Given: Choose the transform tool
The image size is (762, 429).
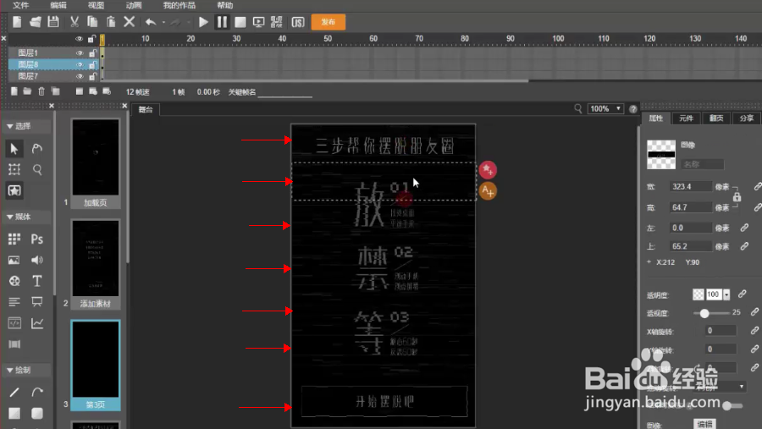Looking at the screenshot, I should coord(14,169).
